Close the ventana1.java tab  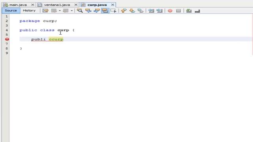[76, 5]
